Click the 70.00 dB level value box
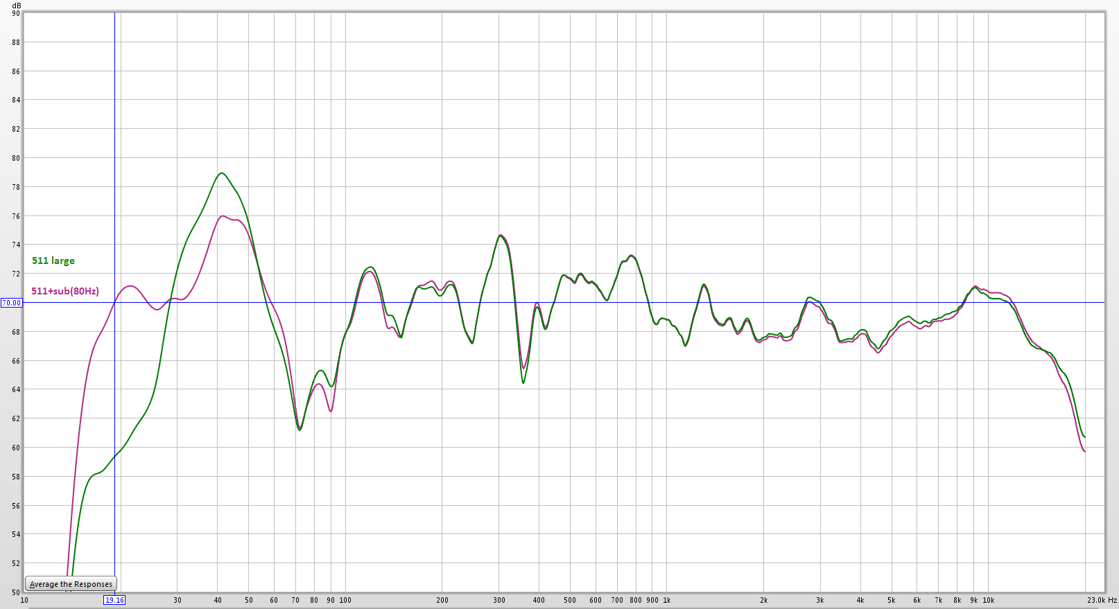The width and height of the screenshot is (1119, 609). (x=11, y=303)
